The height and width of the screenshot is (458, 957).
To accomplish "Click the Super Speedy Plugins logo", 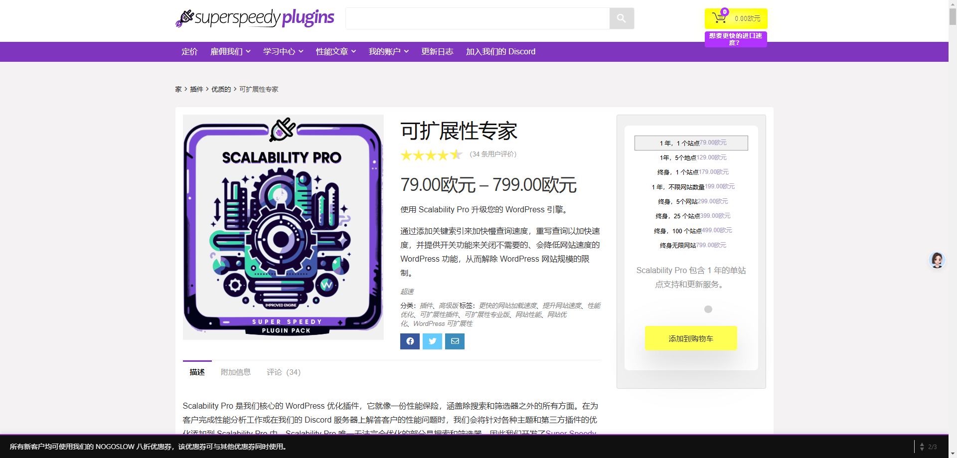I will [x=255, y=18].
